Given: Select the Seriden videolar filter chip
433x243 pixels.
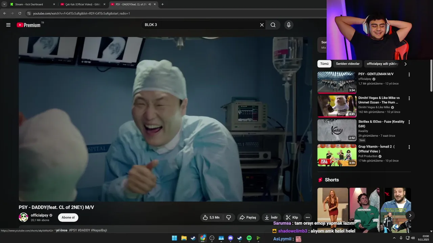Looking at the screenshot, I should click(348, 64).
